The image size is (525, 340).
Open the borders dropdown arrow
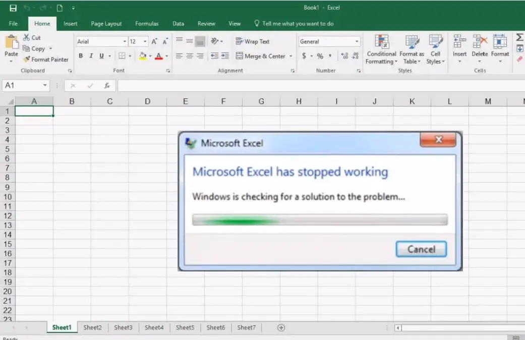pos(130,56)
